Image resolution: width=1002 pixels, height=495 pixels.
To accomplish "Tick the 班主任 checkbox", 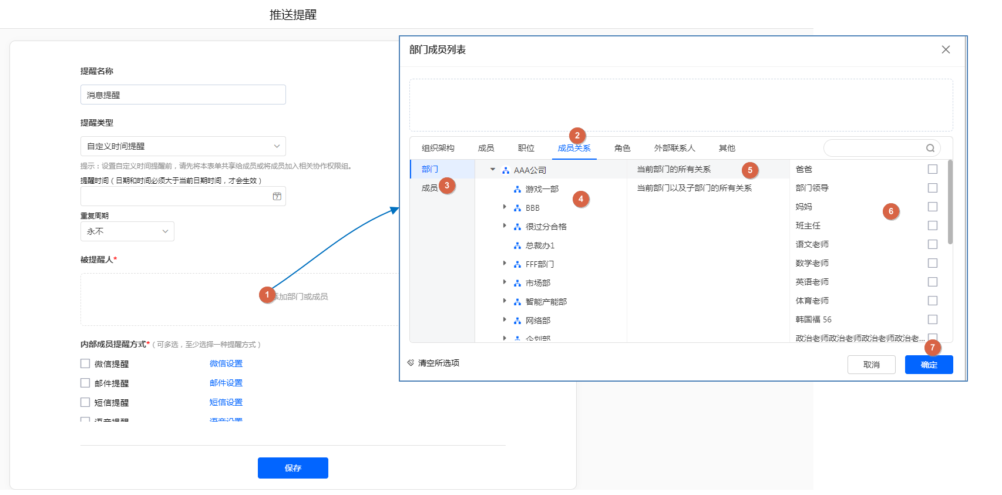I will 933,225.
